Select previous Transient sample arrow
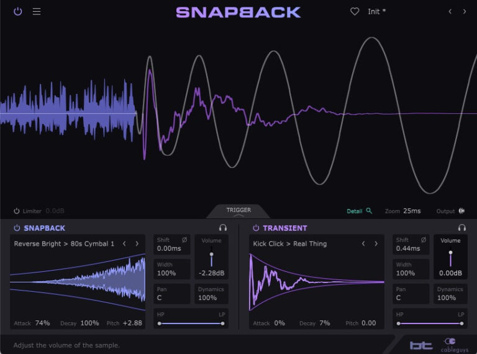 tap(363, 244)
